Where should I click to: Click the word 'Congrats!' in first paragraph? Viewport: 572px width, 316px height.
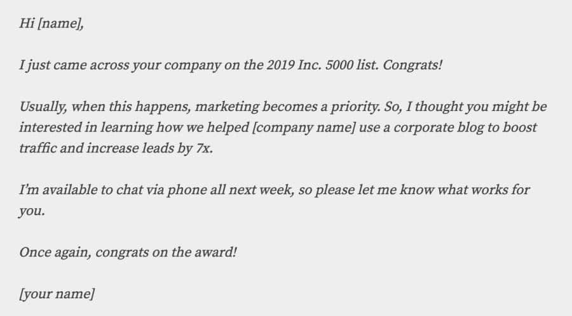(412, 65)
